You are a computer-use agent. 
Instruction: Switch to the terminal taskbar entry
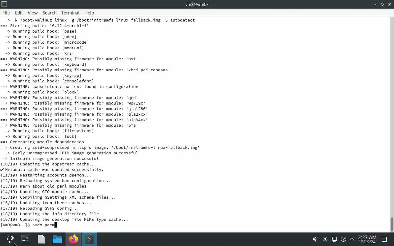click(89, 239)
